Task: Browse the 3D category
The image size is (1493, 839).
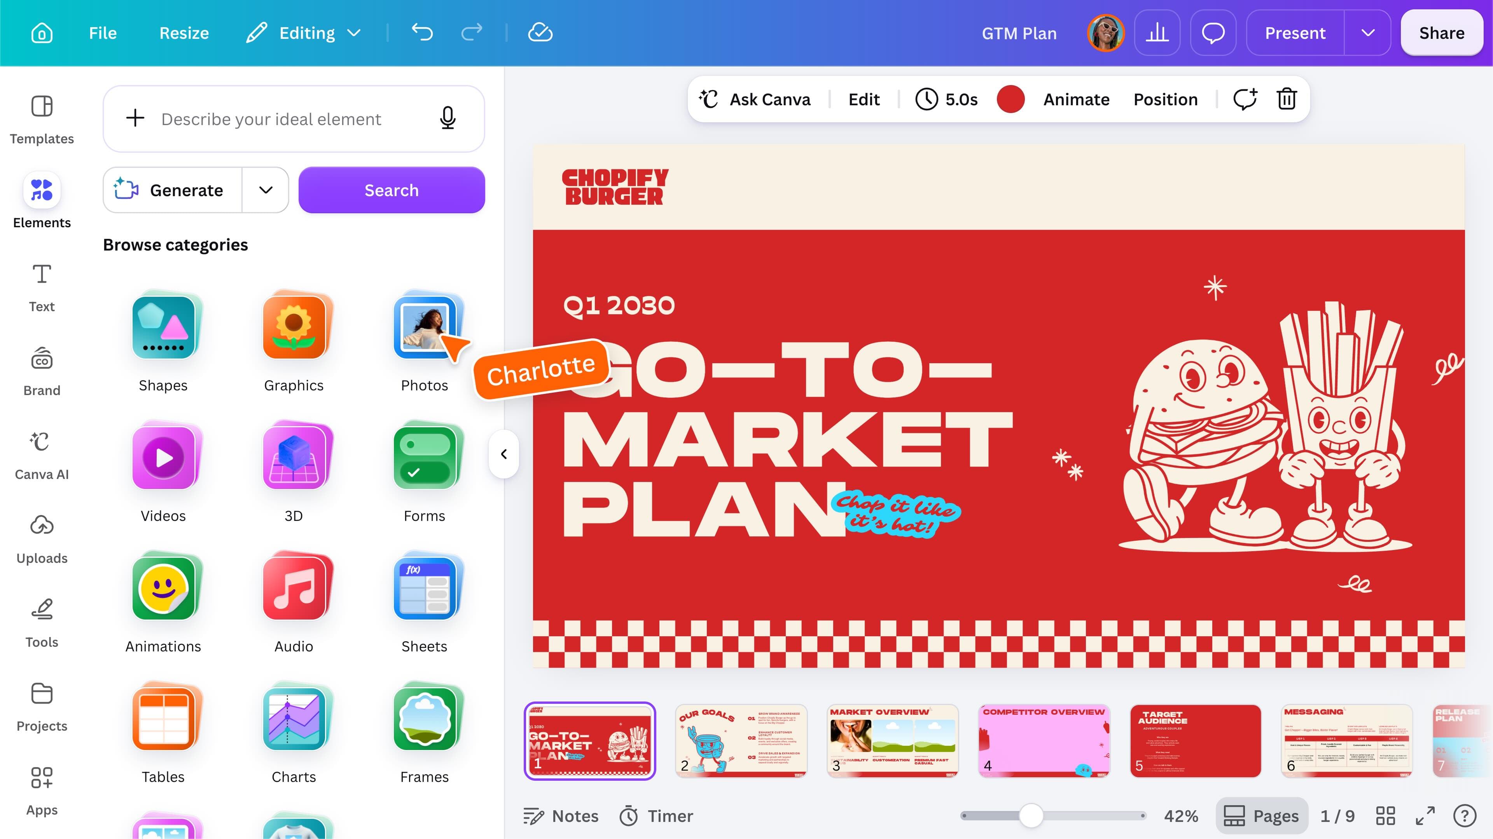Action: [294, 472]
